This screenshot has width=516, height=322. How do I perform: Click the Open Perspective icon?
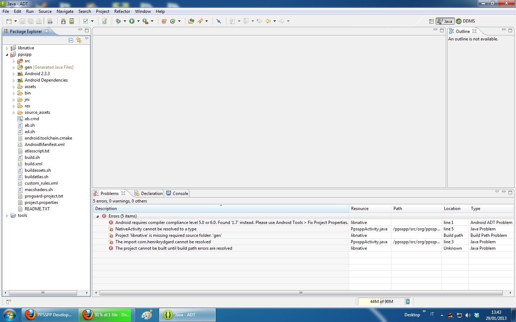[431, 21]
